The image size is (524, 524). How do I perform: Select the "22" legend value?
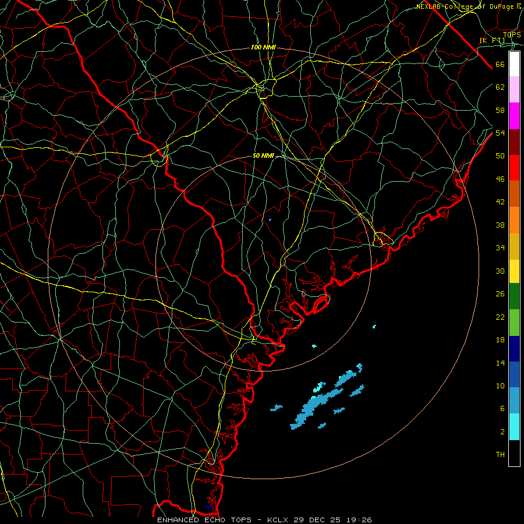pos(500,317)
